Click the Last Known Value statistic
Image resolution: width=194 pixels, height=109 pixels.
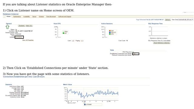coord(22,87)
